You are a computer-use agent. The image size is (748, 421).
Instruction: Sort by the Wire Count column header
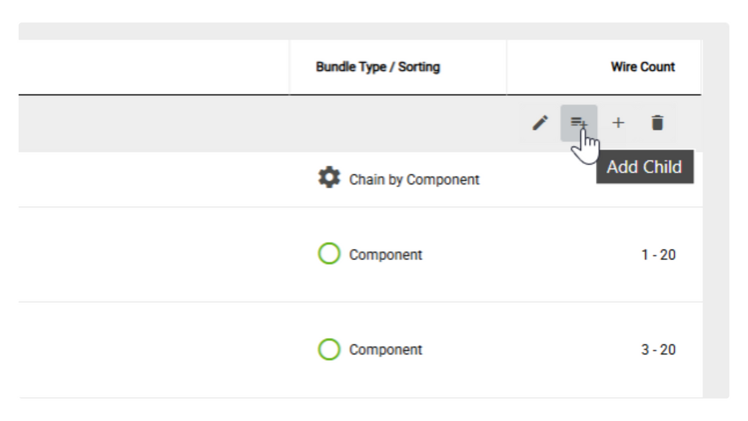click(643, 67)
